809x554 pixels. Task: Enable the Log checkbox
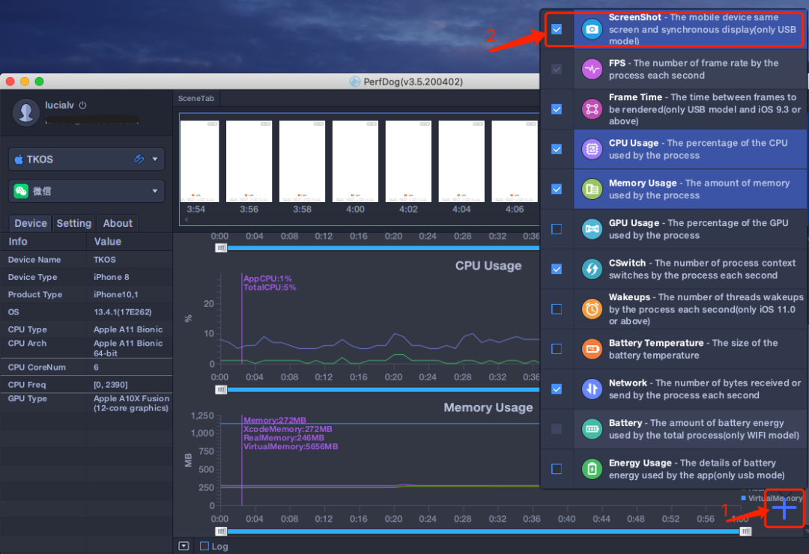click(x=204, y=546)
